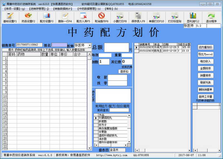The image size is (223, 159).
Task: Select 温阳补肾舒肝丸 in formula list
Action: point(113,136)
